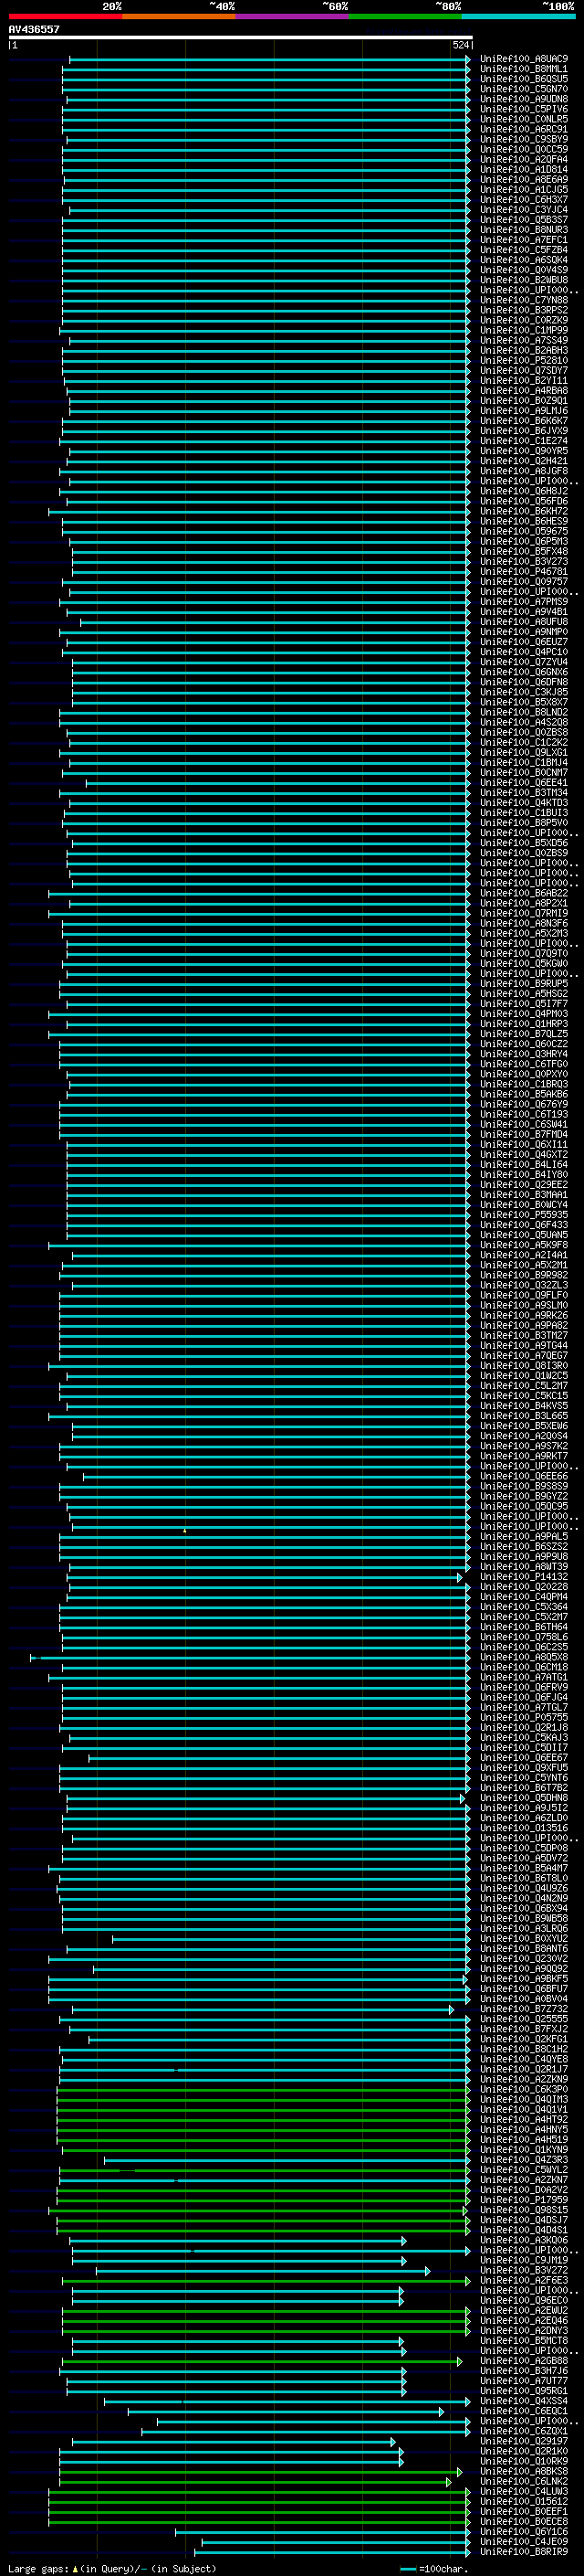Click hit label UniRef100_B5A4M7
This screenshot has width=584, height=2576.
click(523, 1868)
